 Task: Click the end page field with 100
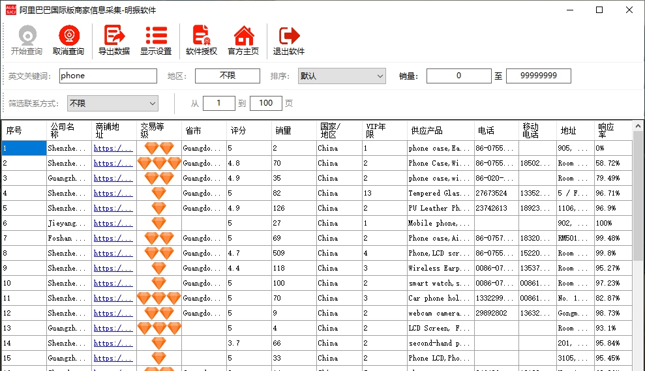coord(265,103)
